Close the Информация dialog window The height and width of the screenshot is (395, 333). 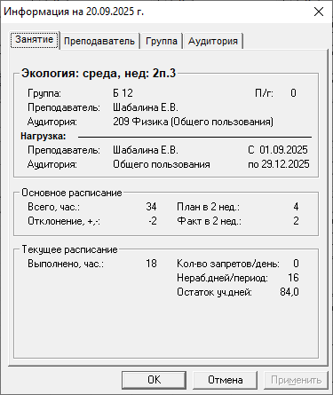[x=319, y=12]
